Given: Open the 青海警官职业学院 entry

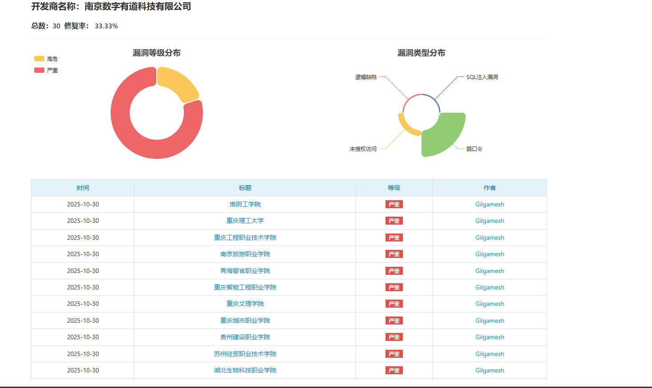Looking at the screenshot, I should 245,271.
